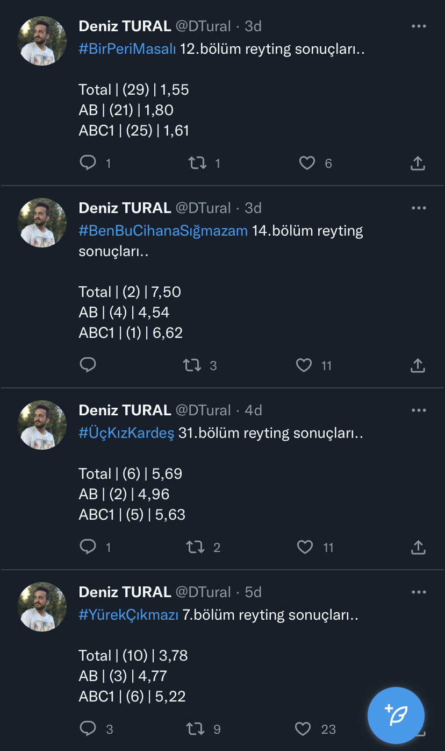
Task: Reply to the BenBuCihanaSığmazam tweet
Action: (88, 365)
